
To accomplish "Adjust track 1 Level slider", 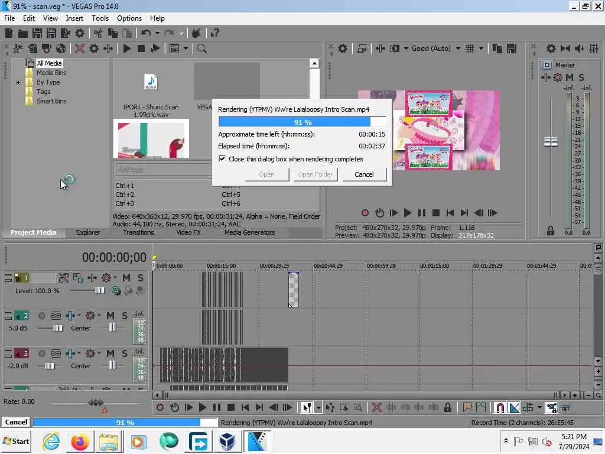I will 99,290.
